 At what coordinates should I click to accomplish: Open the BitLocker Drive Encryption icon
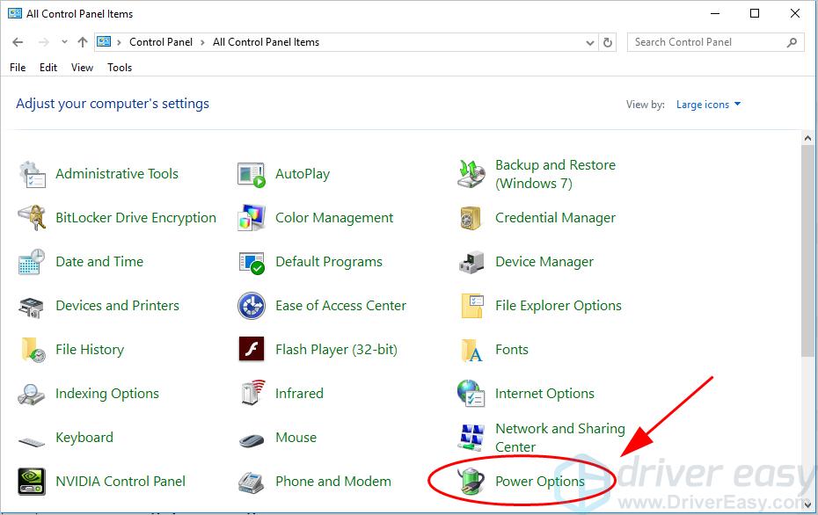coord(32,218)
